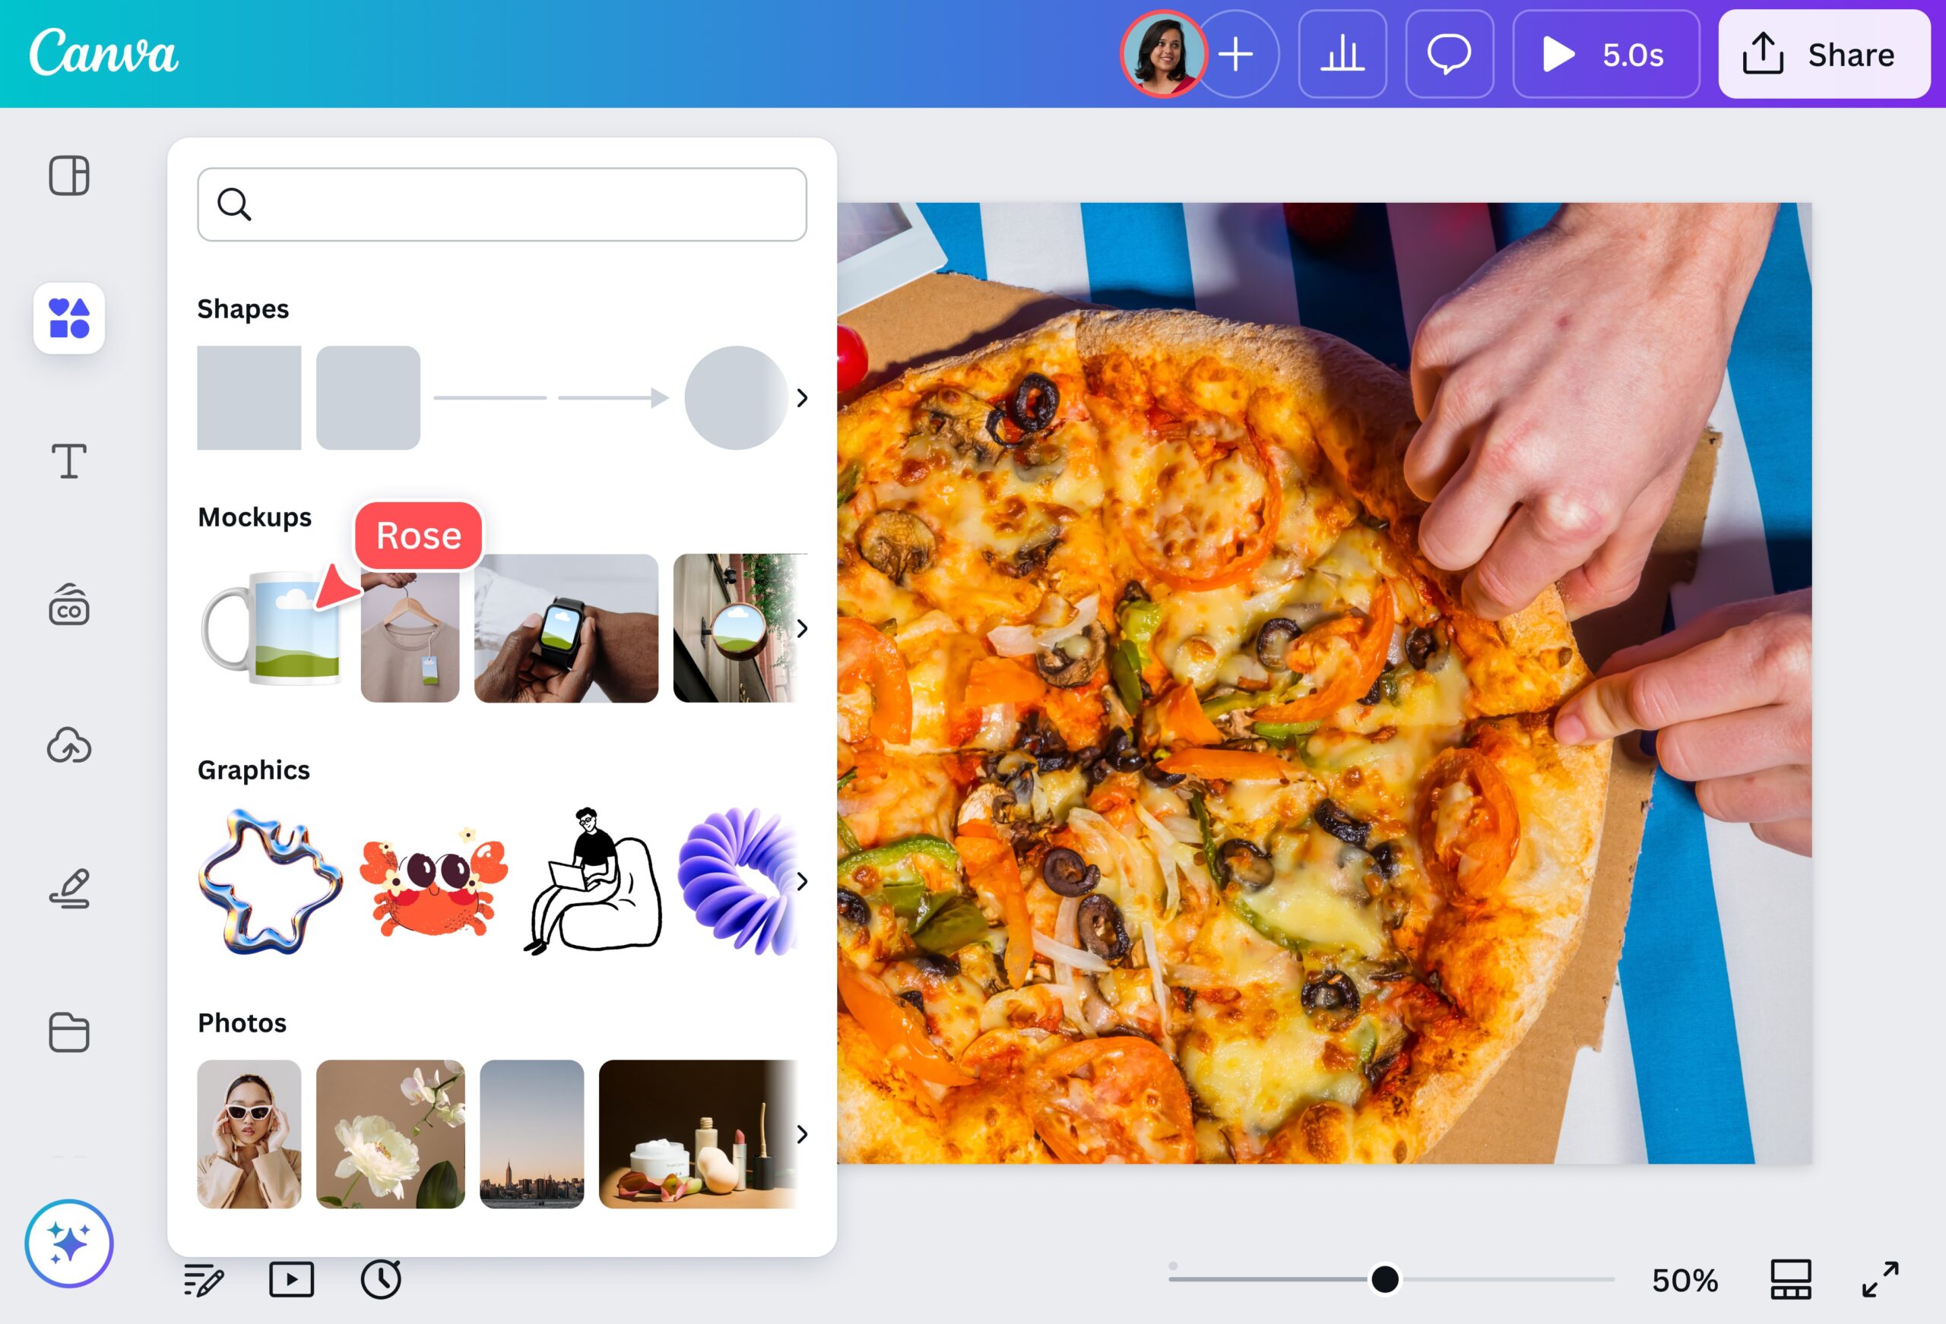The width and height of the screenshot is (1946, 1324).
Task: Open the comments speech bubble
Action: tap(1450, 55)
